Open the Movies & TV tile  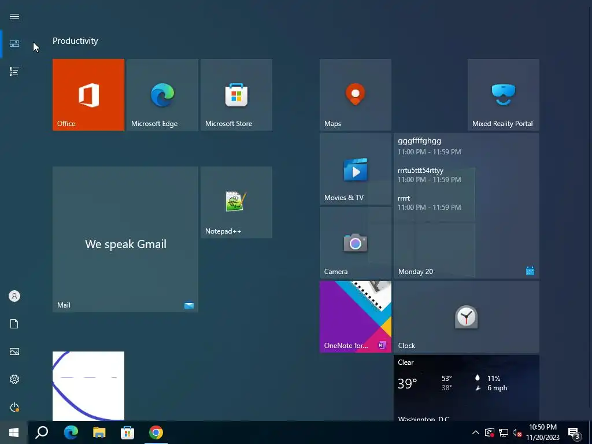(356, 169)
